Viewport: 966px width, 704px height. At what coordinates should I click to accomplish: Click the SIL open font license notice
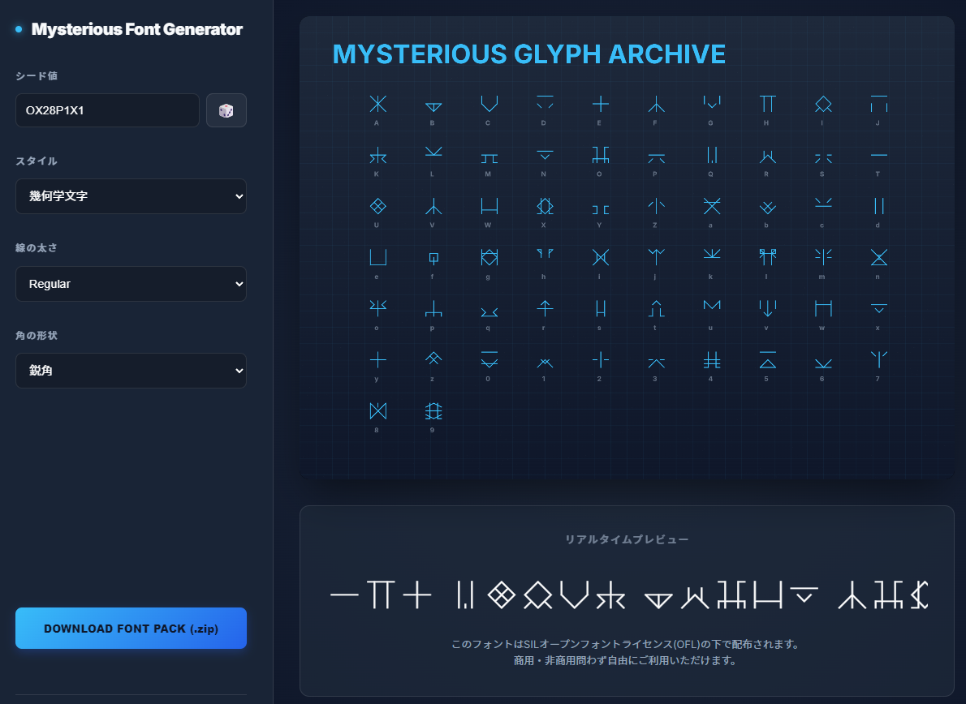point(627,644)
